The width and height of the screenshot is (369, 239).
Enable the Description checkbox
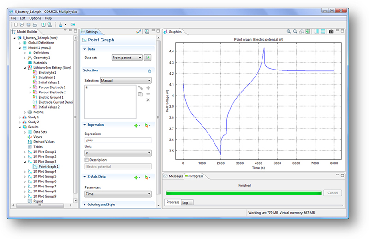click(86, 160)
